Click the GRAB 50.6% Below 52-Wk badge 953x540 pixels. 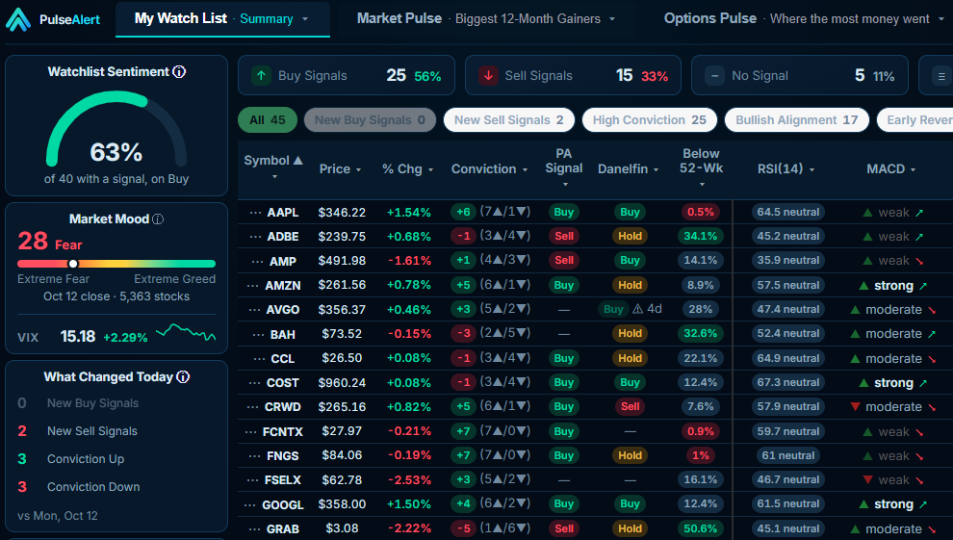[x=700, y=529]
